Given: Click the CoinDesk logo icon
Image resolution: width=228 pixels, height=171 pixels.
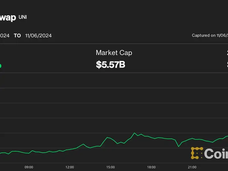Looking at the screenshot, I should point(197,153).
